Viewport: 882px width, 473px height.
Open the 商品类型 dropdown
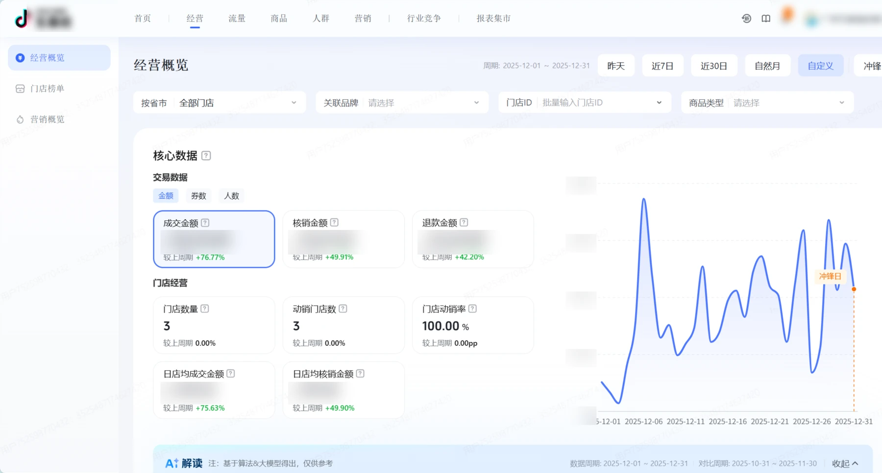click(767, 103)
